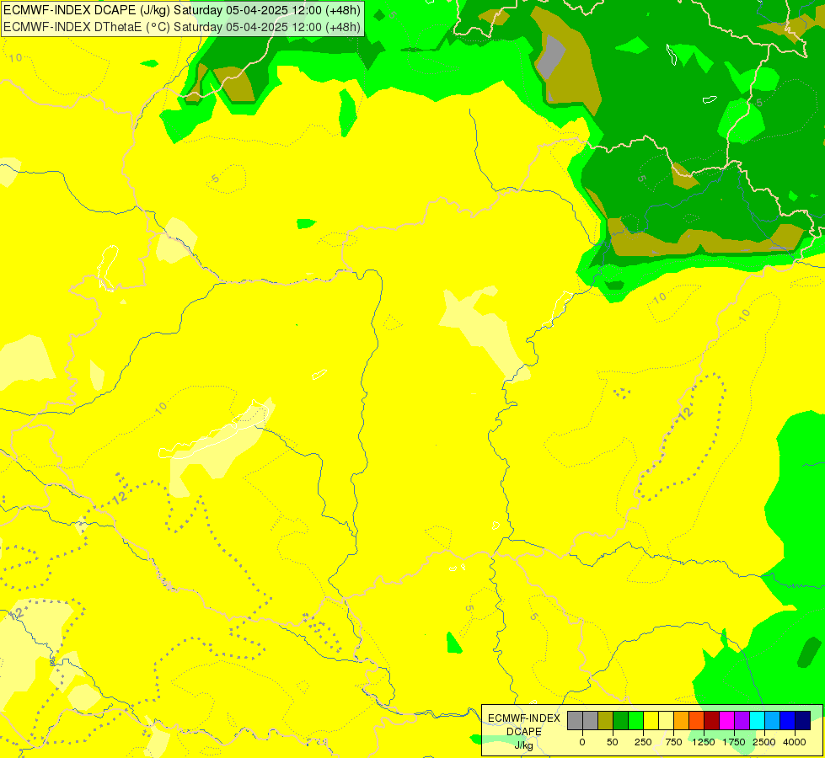Click the legend unit label "J/kg"

point(523,745)
